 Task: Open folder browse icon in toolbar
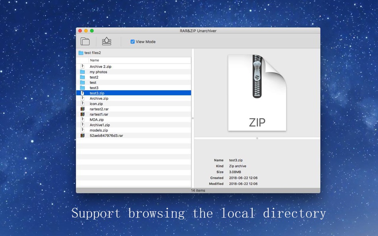pyautogui.click(x=85, y=41)
